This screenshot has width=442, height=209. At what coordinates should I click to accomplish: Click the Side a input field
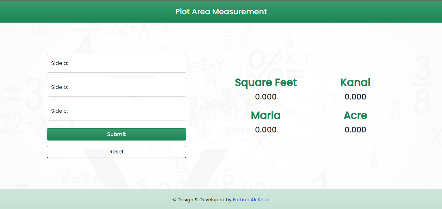(x=116, y=63)
